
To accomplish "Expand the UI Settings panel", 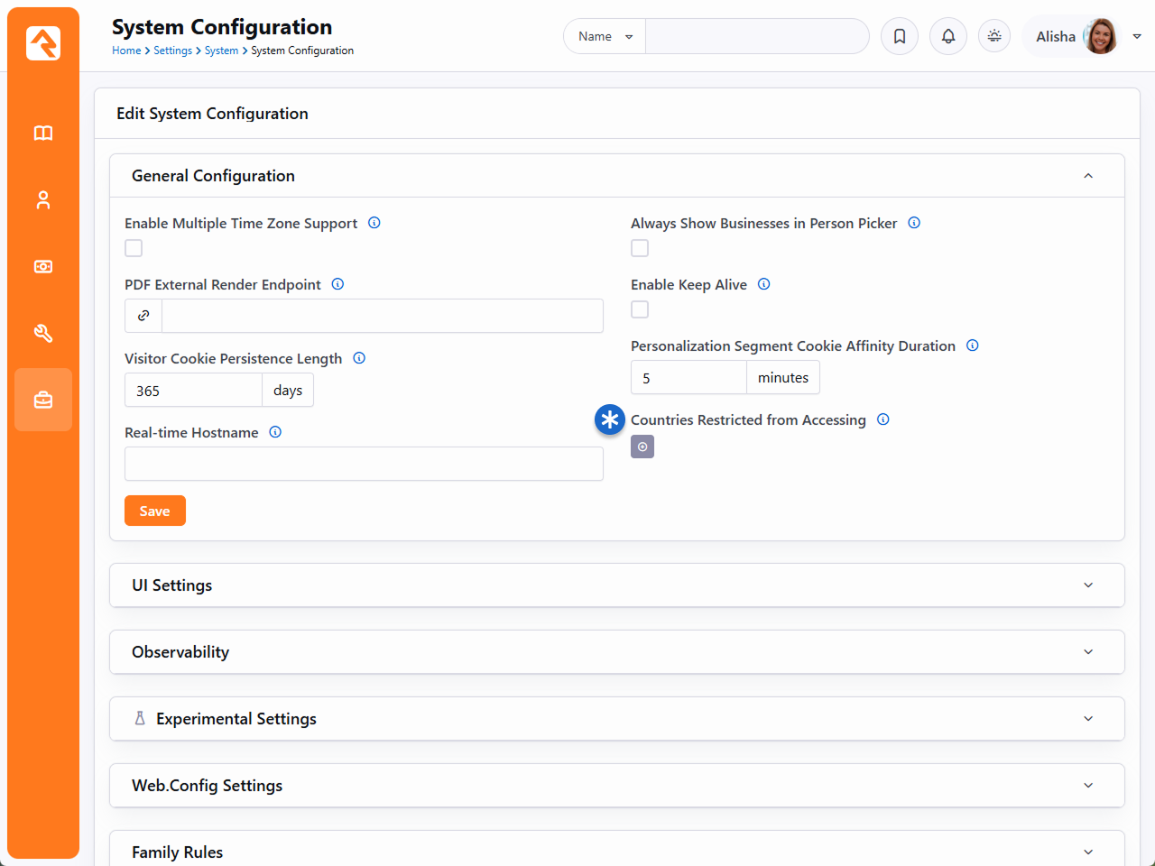I will 616,585.
